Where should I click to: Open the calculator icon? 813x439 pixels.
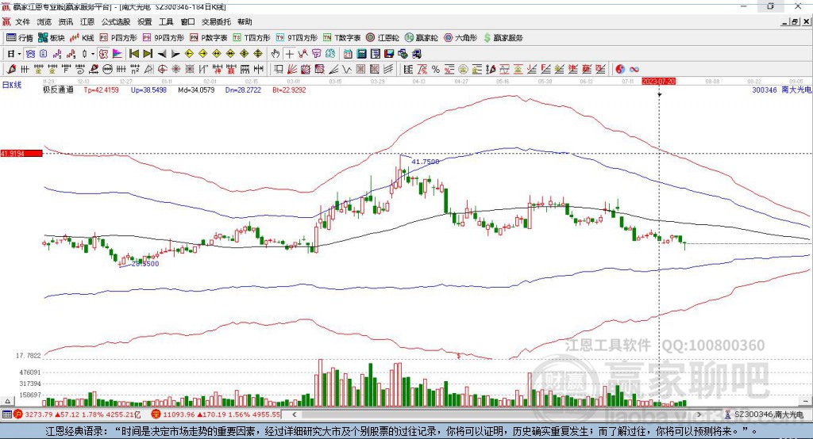point(361,54)
